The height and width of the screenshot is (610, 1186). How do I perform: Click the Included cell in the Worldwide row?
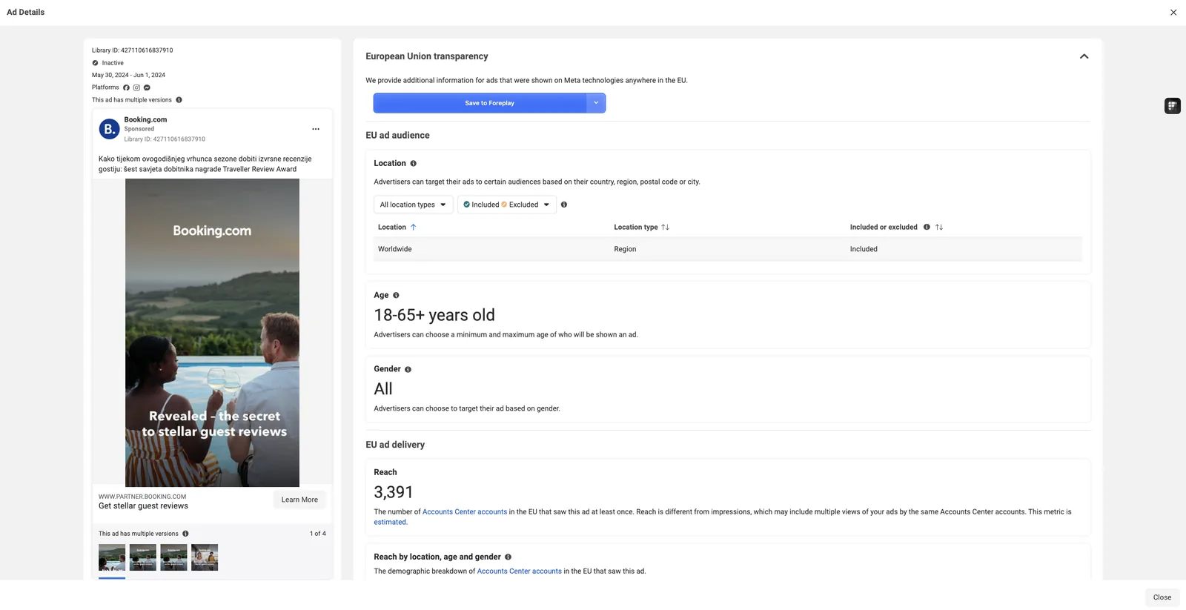[864, 249]
